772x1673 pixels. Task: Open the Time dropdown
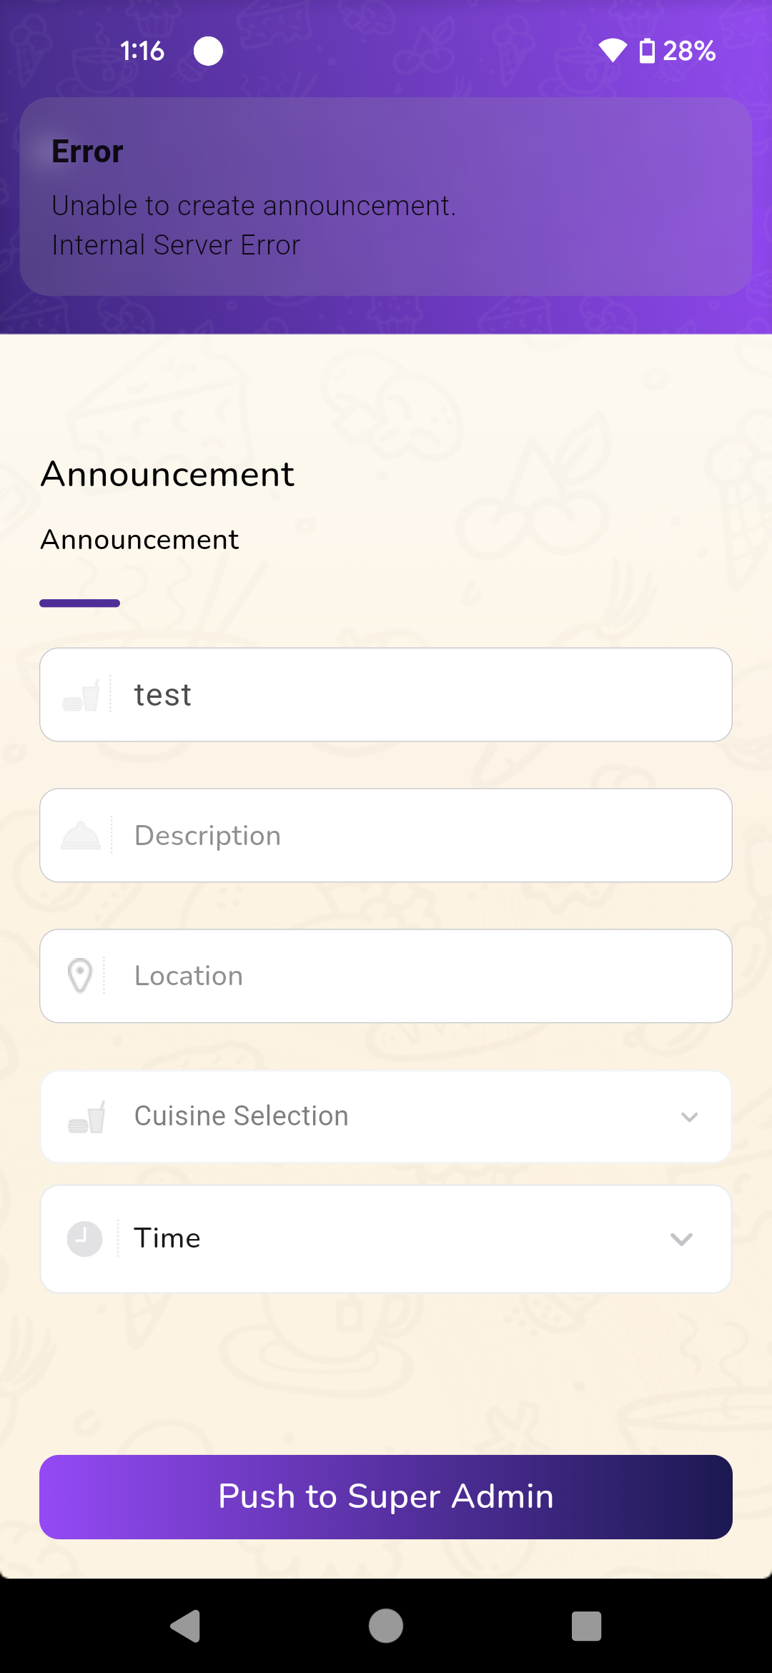(x=386, y=1238)
